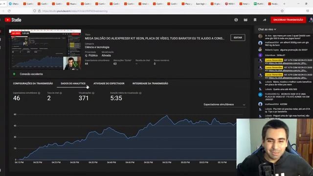Screen dimensions: 313x176
Task: Click matheus0054's A320M chat message
Action: tap(284, 104)
